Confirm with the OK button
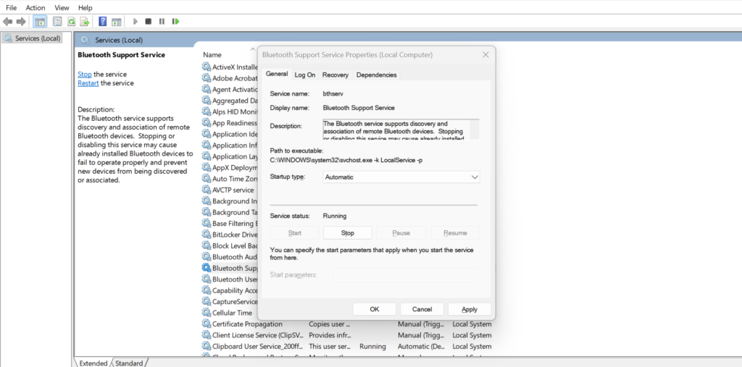The image size is (742, 367). (x=375, y=309)
